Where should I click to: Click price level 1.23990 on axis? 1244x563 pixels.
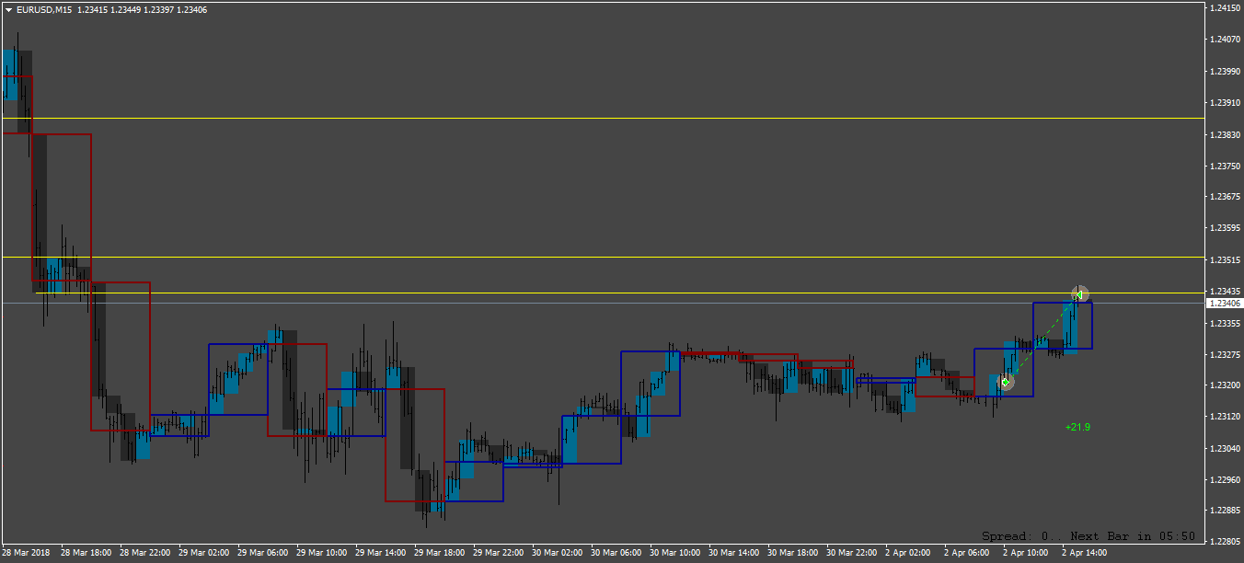(x=1225, y=71)
